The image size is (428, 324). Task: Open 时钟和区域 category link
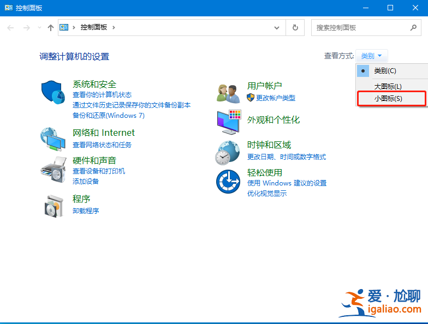[x=269, y=145]
